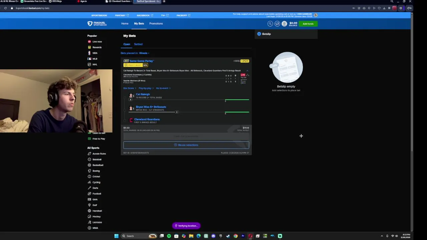Open the FANTASY external link
The height and width of the screenshot is (240, 427).
click(x=122, y=15)
